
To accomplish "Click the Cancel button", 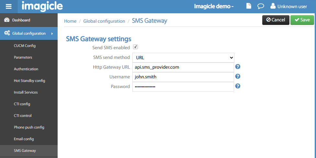I will 276,20.
